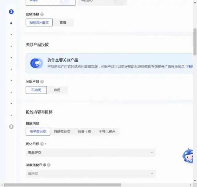The image size is (197, 187).
Task: Select the 字节小程序 content tab
Action: (x=107, y=132)
